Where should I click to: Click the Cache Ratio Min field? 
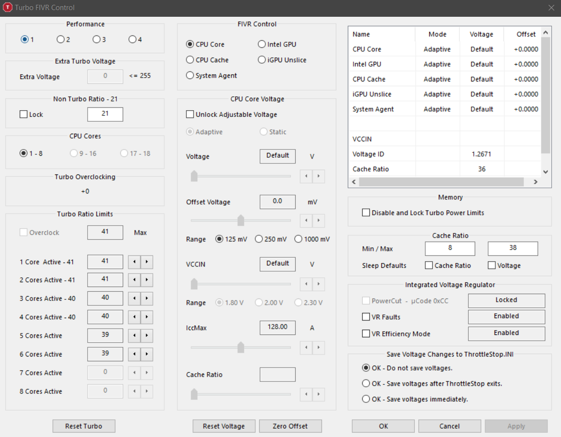[450, 248]
